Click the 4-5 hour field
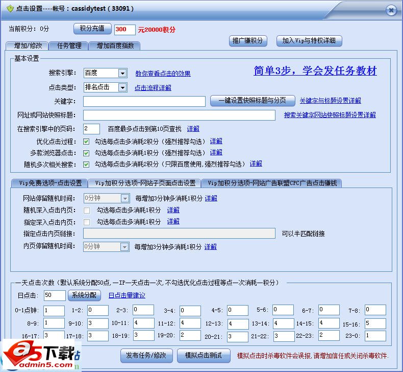Viewport: 403px width, 372px height. 238,311
